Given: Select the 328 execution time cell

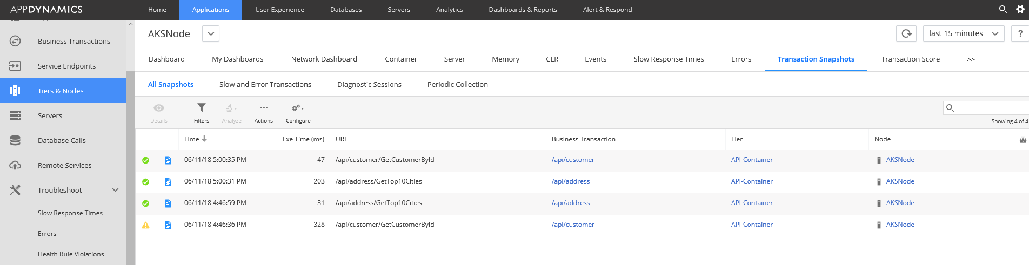Looking at the screenshot, I should [319, 225].
